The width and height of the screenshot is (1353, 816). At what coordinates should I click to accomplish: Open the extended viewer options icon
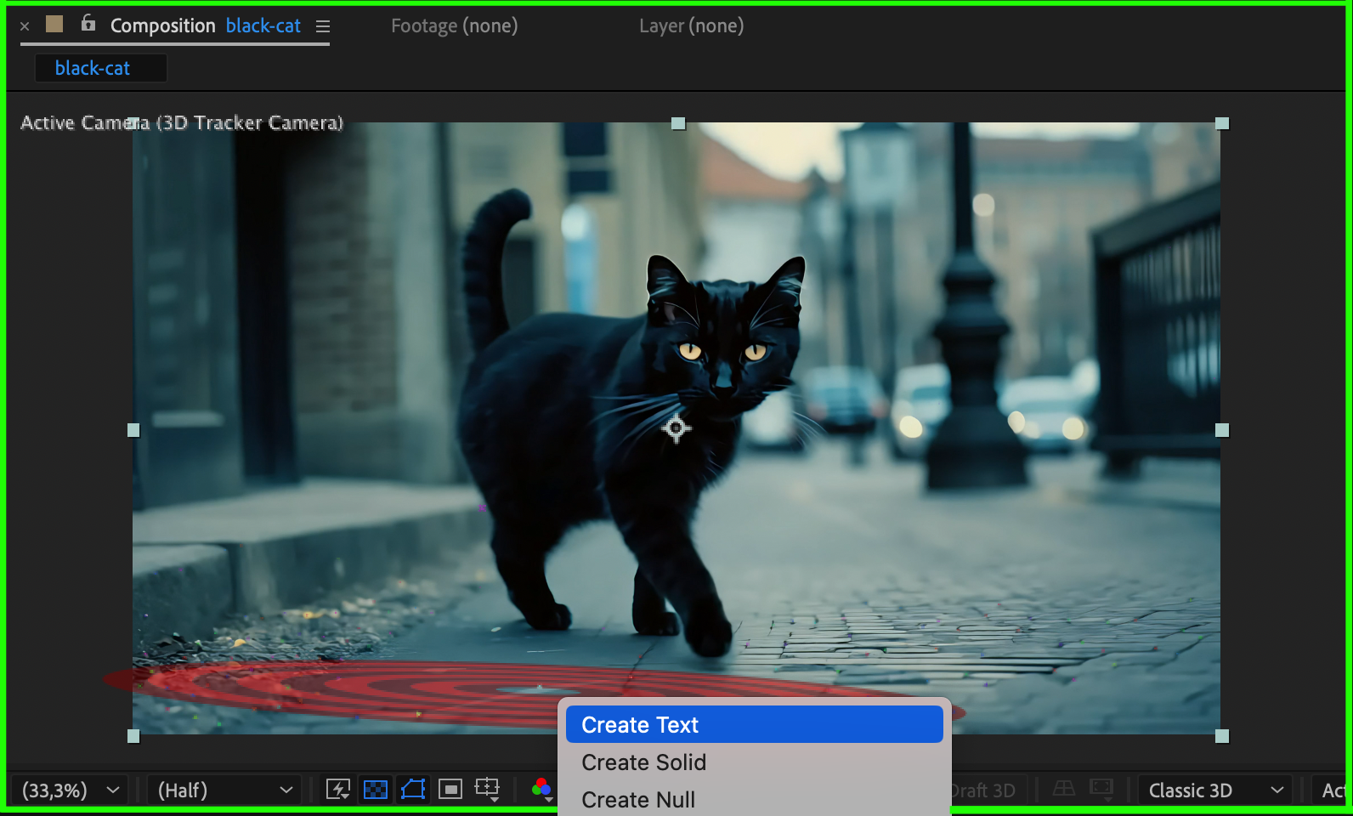1101,789
